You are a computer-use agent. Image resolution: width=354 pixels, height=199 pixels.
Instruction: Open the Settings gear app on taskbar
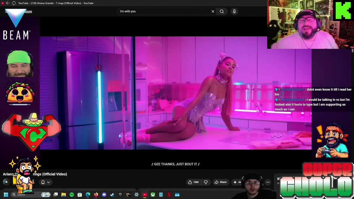click(x=136, y=195)
